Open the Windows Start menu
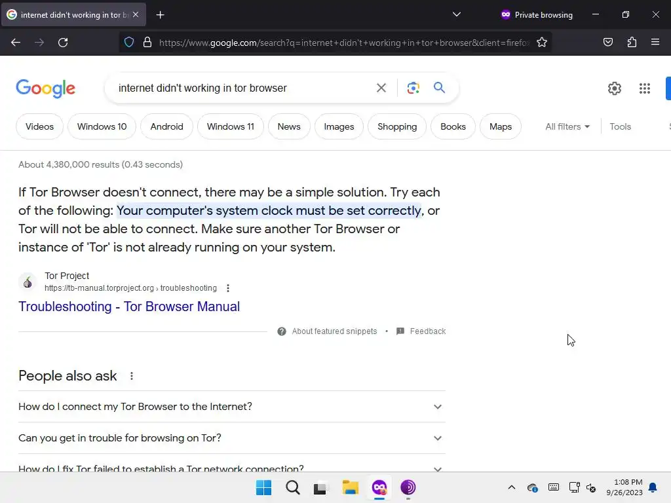Screen dimensions: 671x503 coord(263,487)
